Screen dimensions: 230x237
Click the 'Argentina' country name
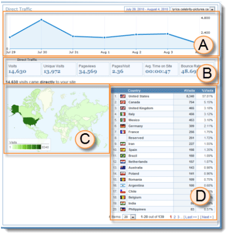coord(136,185)
